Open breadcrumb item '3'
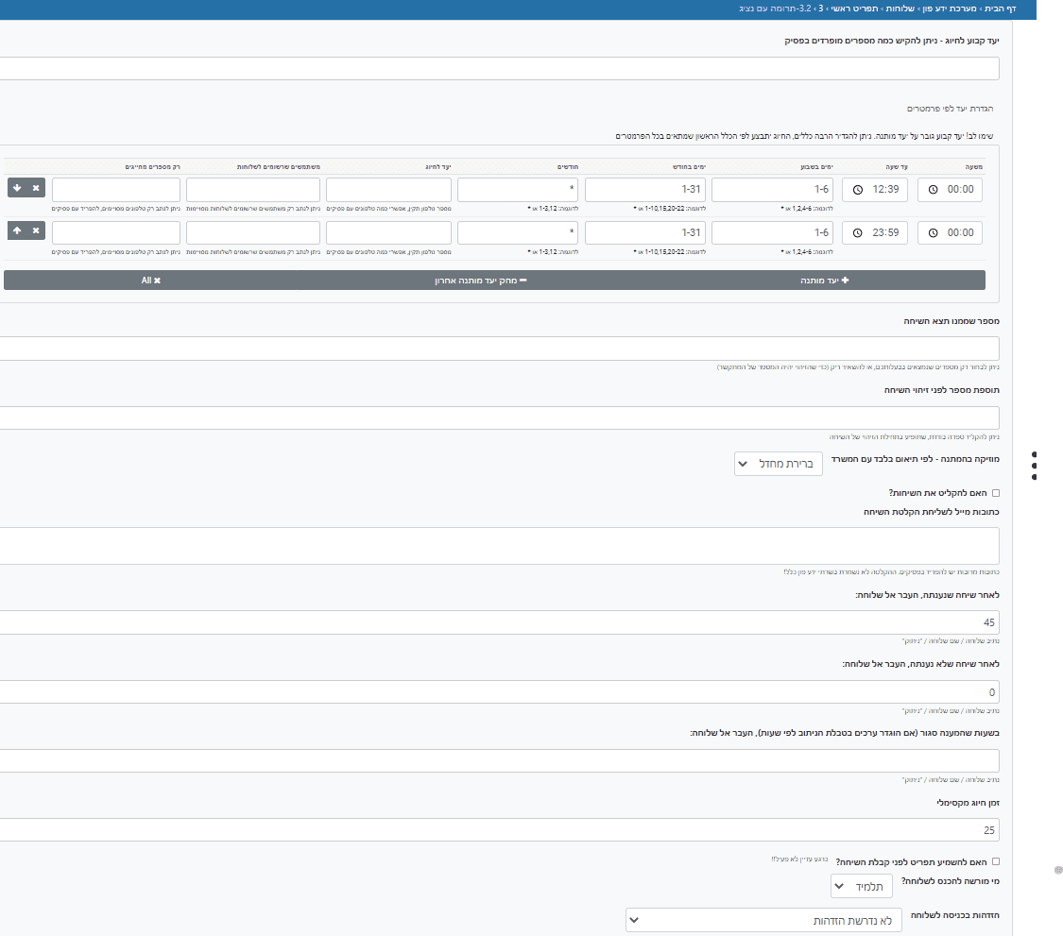 (x=821, y=9)
